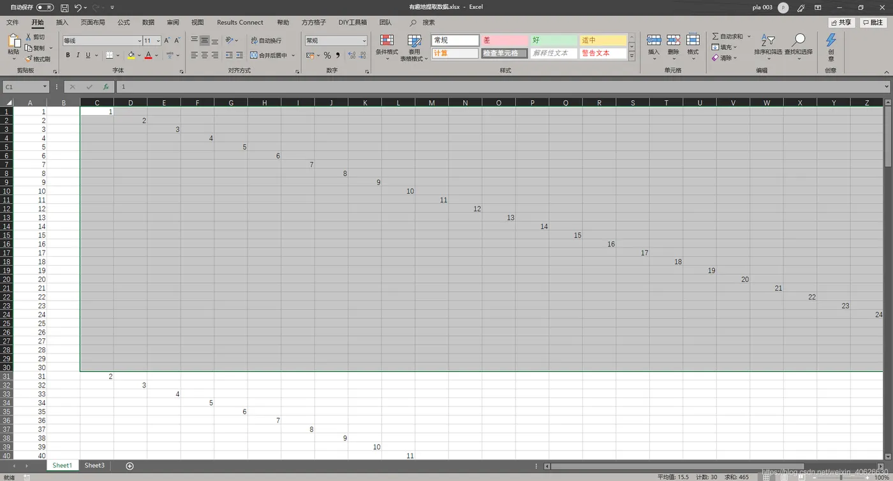Image resolution: width=893 pixels, height=481 pixels.
Task: Click the decrease indent icon
Action: [x=229, y=55]
